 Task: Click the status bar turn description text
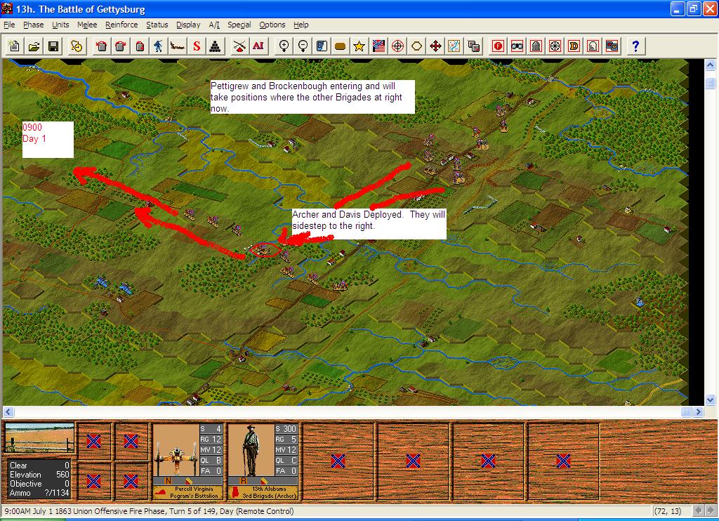pyautogui.click(x=149, y=511)
